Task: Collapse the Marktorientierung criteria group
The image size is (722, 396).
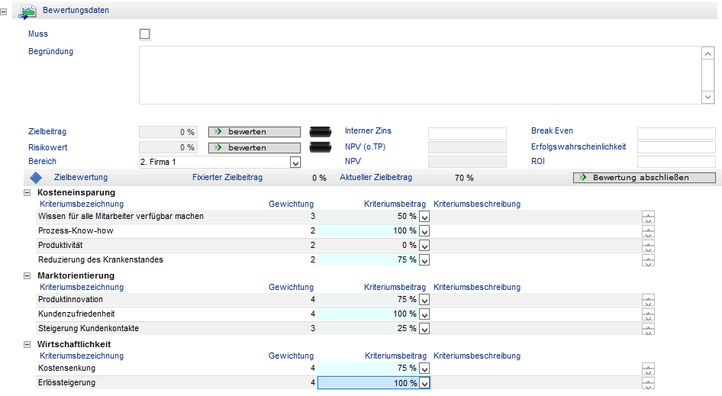Action: pos(27,275)
